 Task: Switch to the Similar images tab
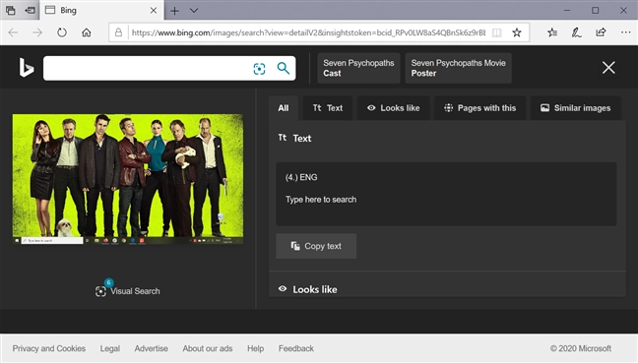coord(575,108)
